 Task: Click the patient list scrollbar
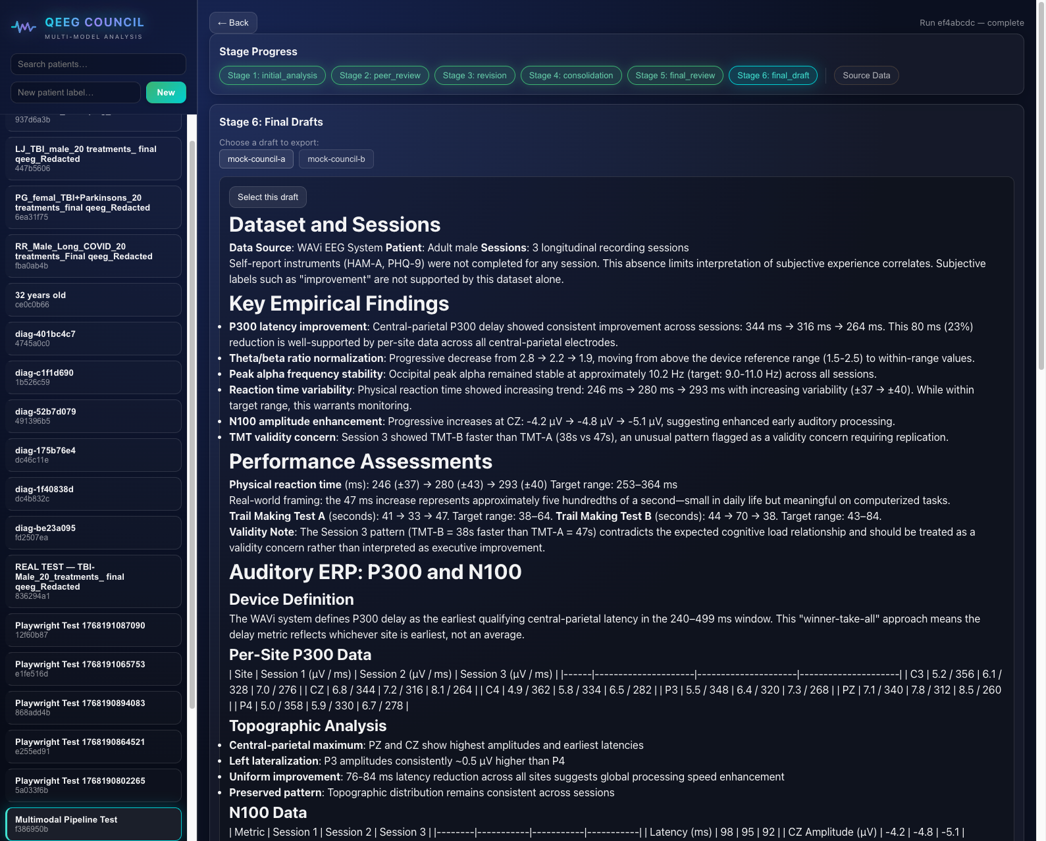[192, 421]
